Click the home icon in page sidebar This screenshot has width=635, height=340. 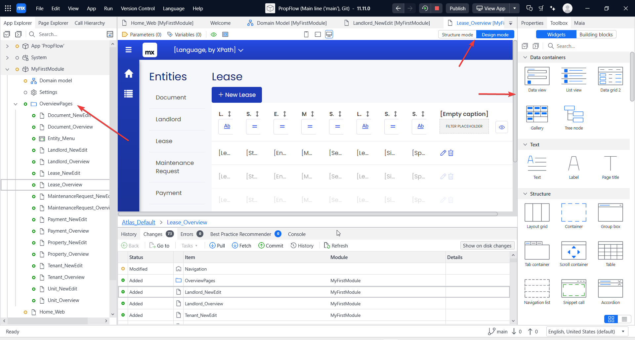point(129,73)
